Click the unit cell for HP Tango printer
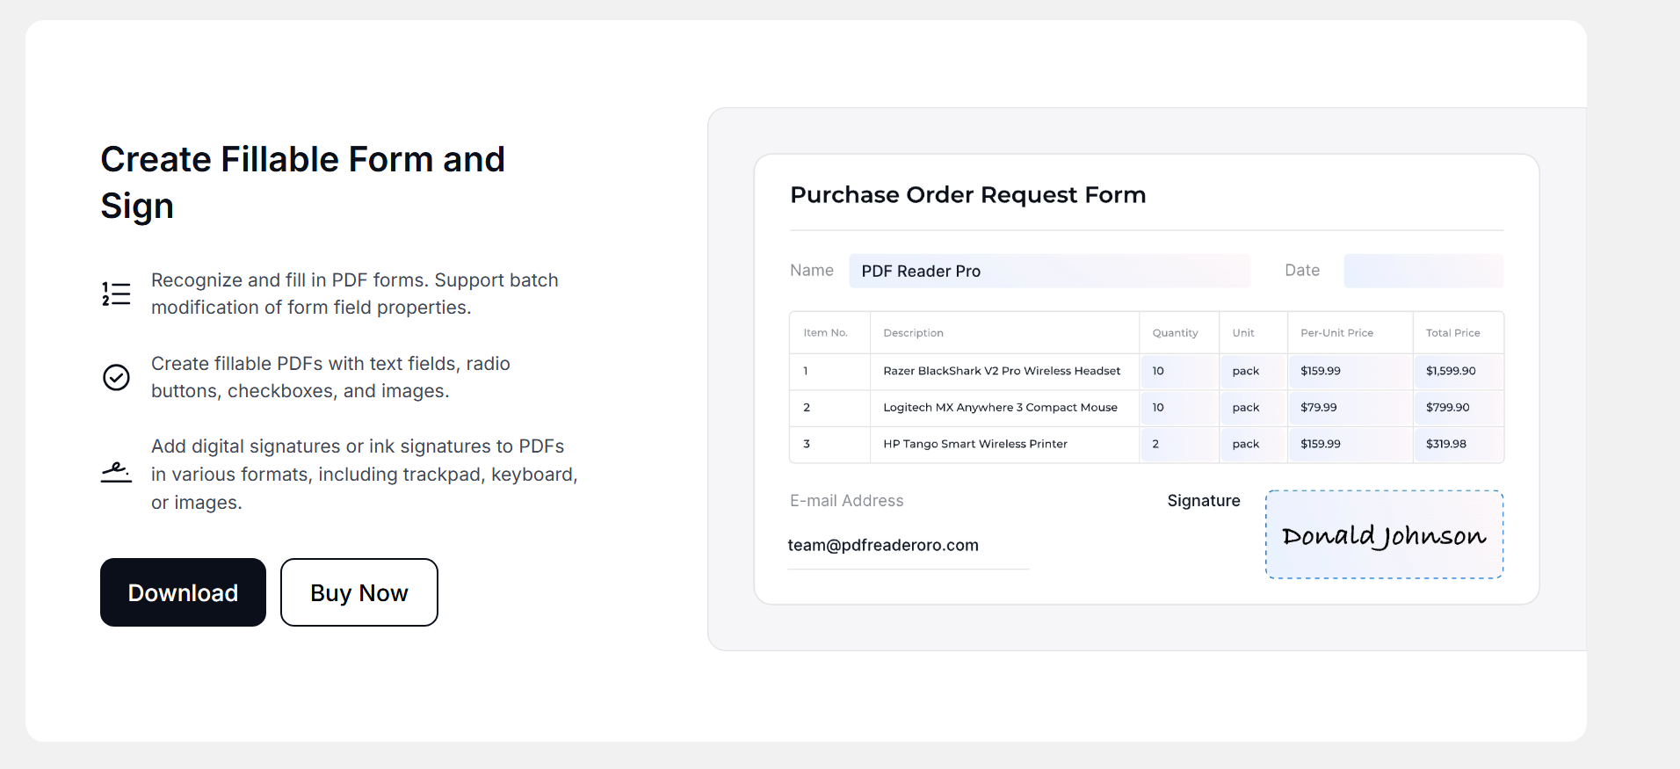1680x769 pixels. pyautogui.click(x=1253, y=444)
